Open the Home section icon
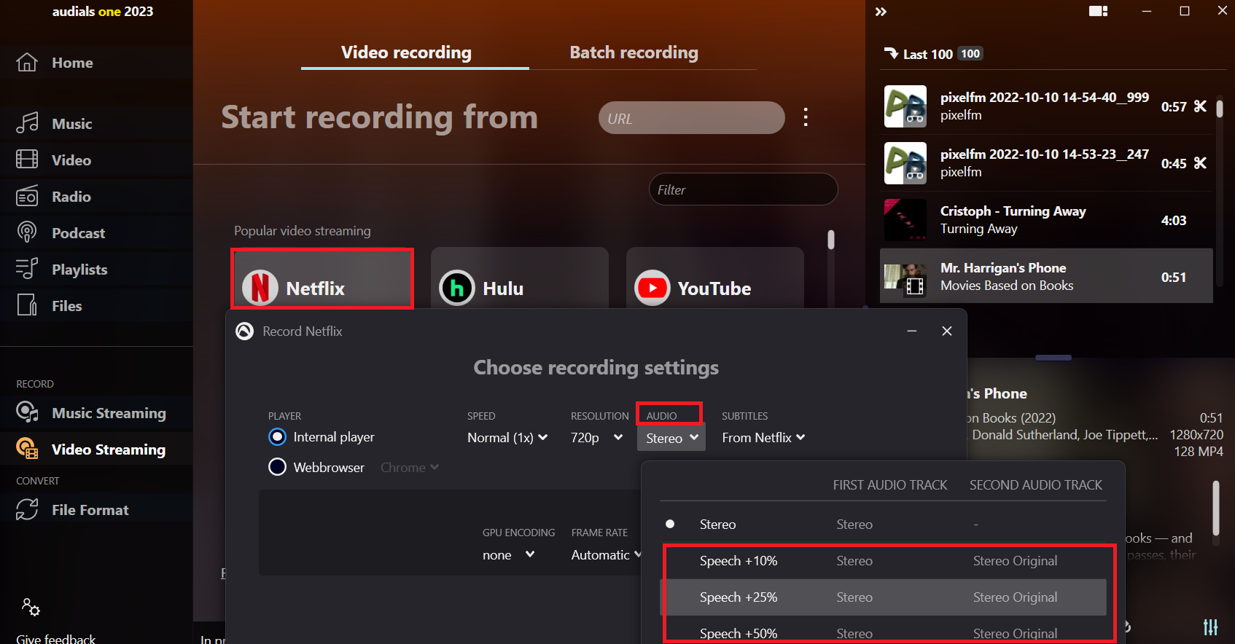The height and width of the screenshot is (644, 1235). coord(27,63)
